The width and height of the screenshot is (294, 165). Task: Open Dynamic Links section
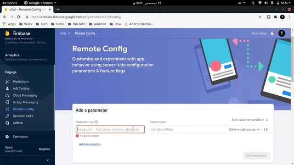(x=23, y=116)
